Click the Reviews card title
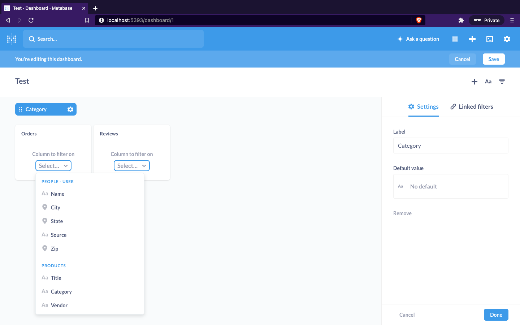520x325 pixels. [109, 134]
